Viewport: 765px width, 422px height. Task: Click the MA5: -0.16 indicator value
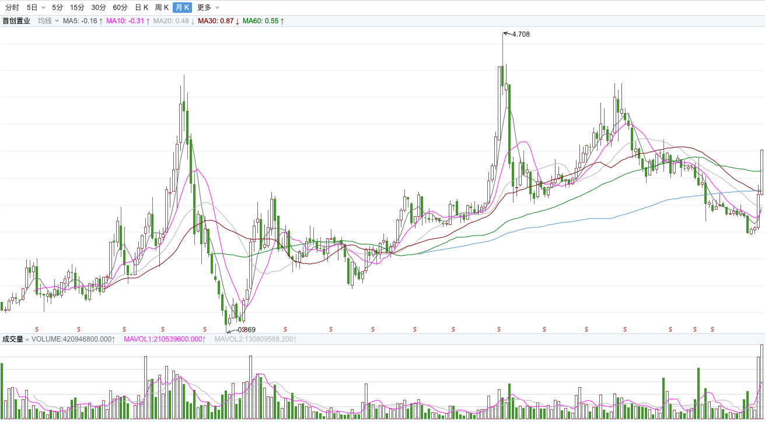[x=83, y=21]
